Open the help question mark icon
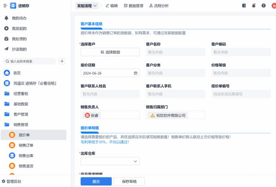Image resolution: width=276 pixels, height=187 pixels. click(x=263, y=5)
